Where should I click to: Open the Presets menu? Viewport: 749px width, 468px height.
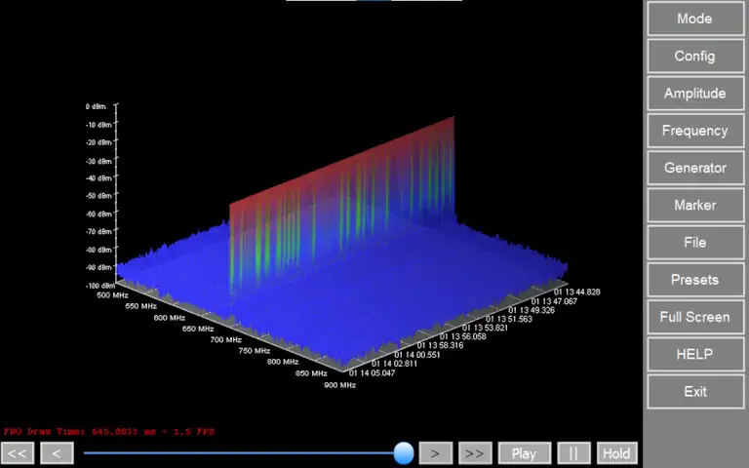click(694, 280)
